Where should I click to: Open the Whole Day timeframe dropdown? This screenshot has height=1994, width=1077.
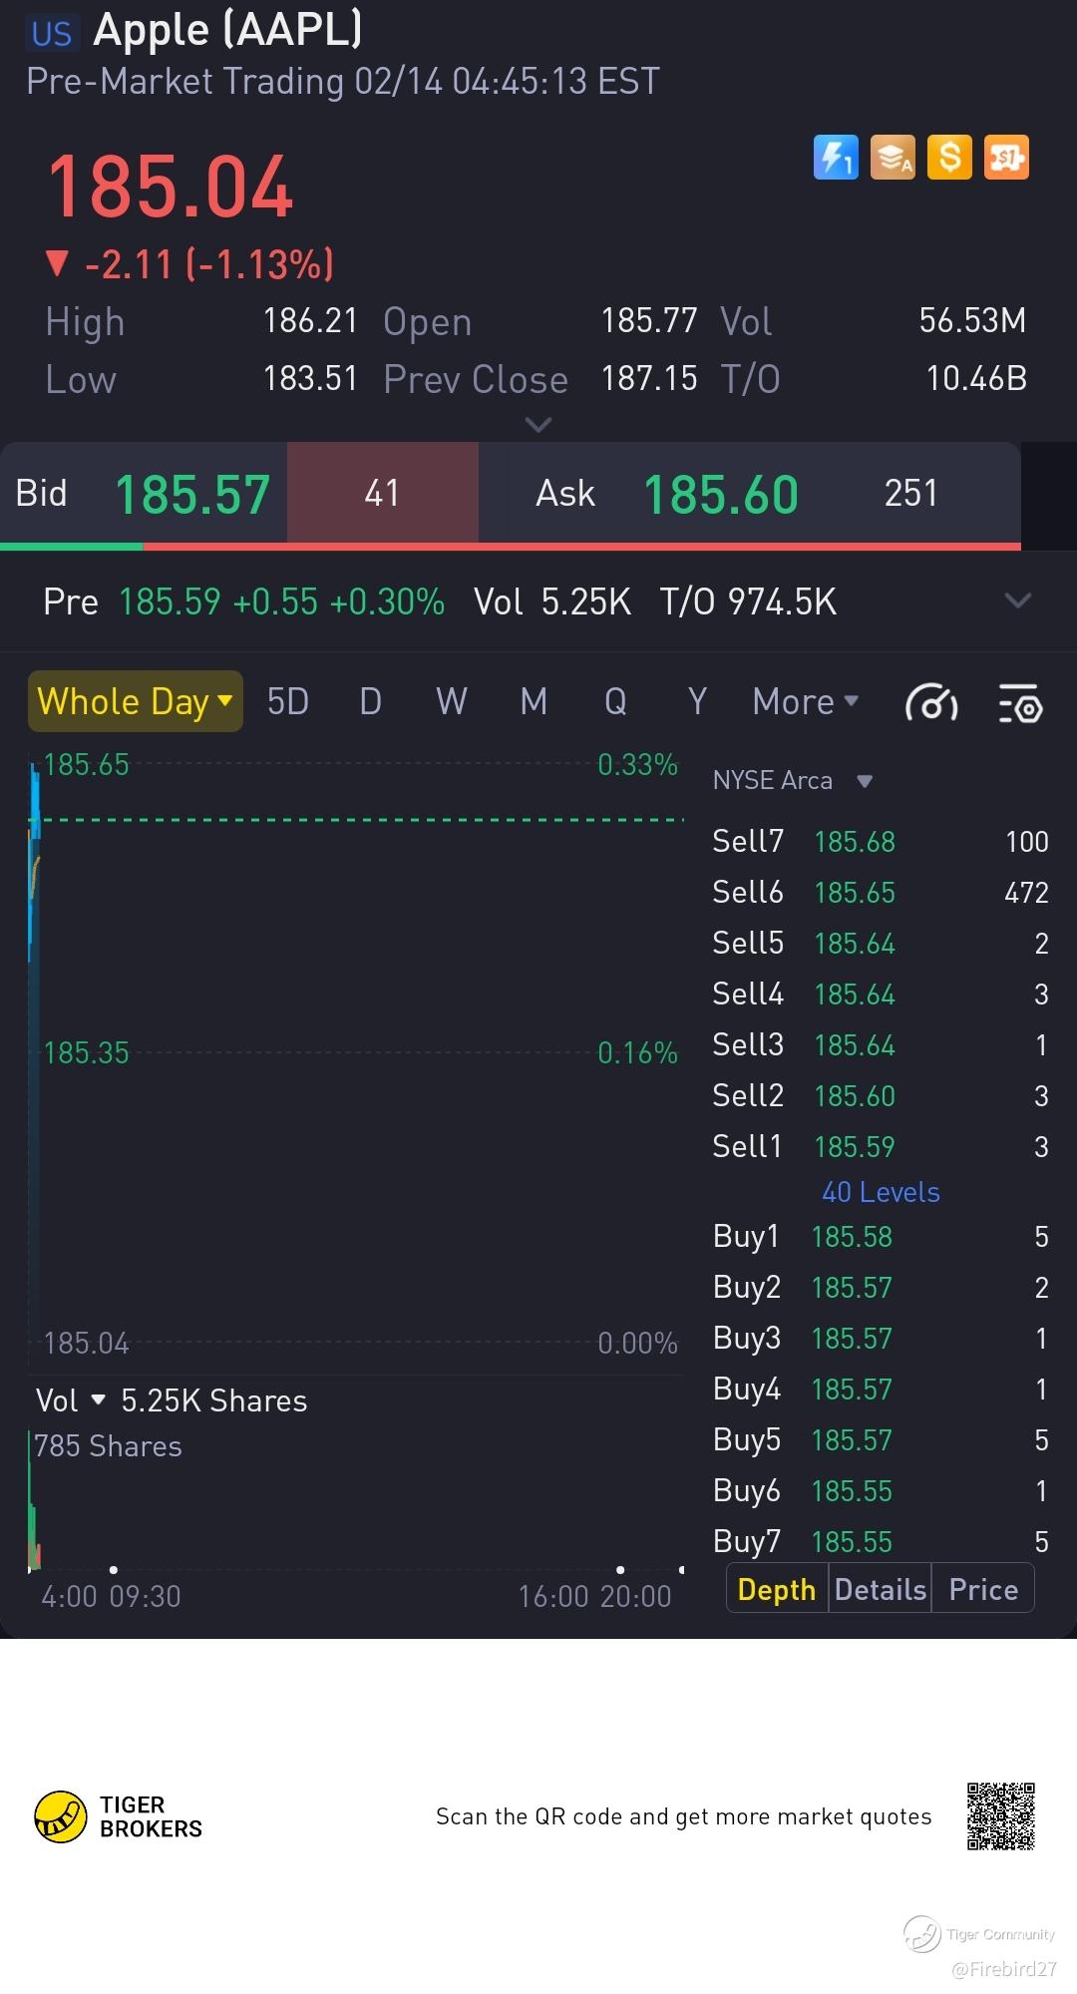[x=135, y=701]
